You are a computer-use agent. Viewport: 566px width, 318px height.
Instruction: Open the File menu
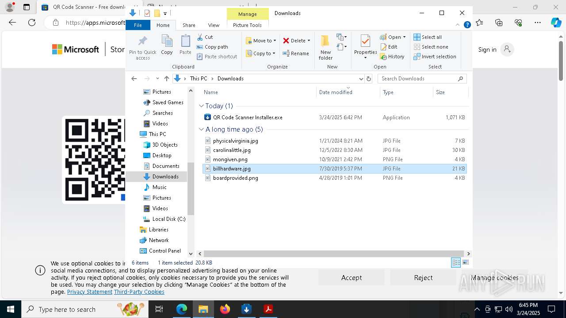pos(138,25)
